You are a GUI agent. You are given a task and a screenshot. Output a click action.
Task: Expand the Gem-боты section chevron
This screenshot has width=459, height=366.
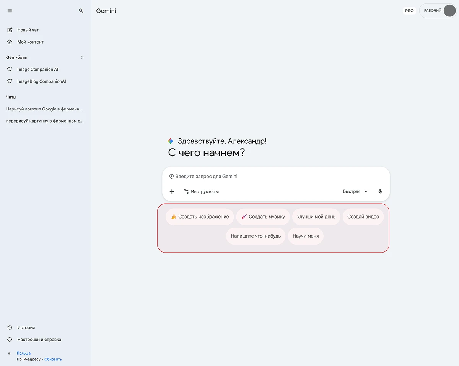[82, 57]
